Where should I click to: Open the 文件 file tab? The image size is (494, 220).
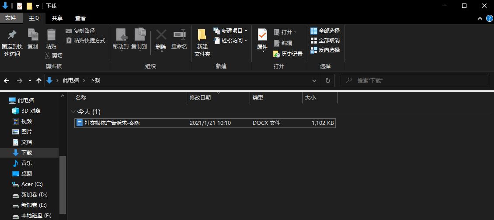[x=10, y=18]
